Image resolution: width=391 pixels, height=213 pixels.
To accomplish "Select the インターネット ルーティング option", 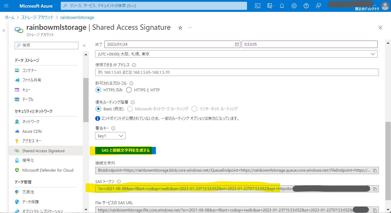I will click(x=194, y=109).
